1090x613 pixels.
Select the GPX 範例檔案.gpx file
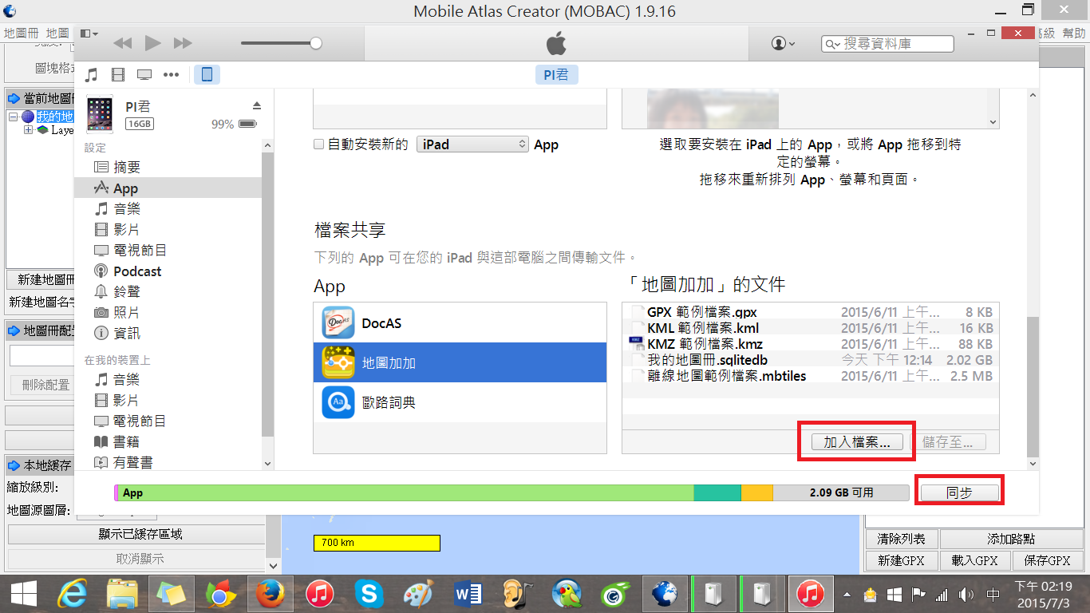coord(811,312)
